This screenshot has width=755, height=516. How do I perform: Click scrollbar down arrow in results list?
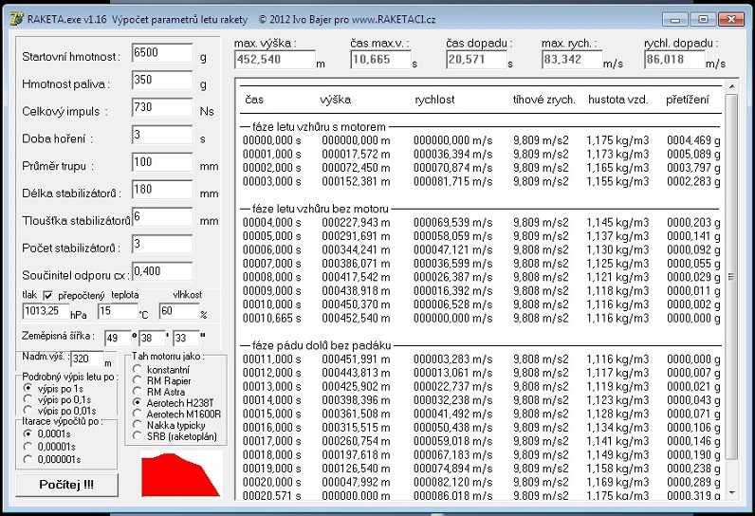[730, 491]
